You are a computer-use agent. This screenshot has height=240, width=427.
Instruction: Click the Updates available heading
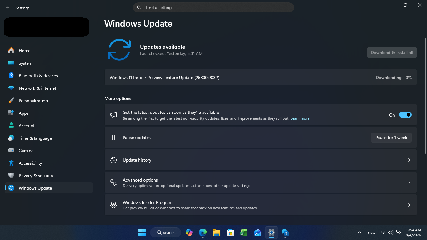click(x=163, y=47)
